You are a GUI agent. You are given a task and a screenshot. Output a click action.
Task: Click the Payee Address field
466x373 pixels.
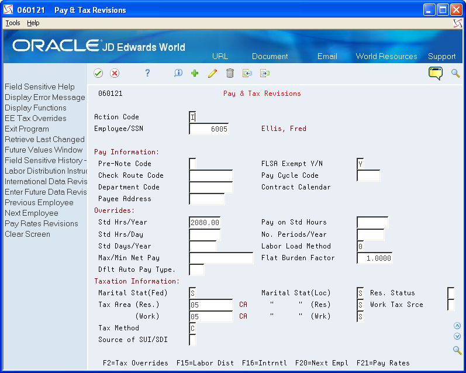(207, 199)
